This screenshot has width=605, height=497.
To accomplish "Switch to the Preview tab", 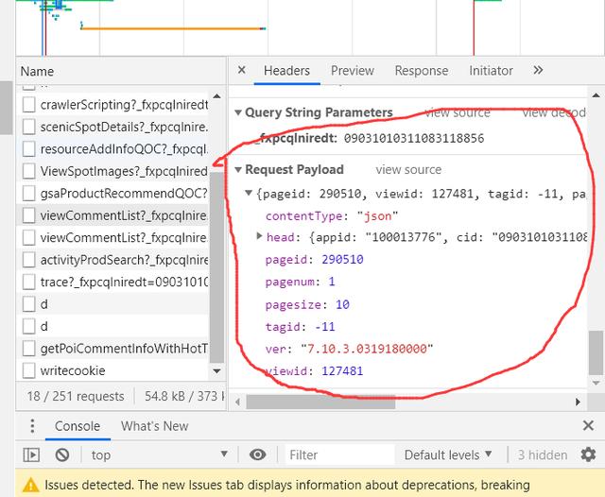I will (353, 71).
